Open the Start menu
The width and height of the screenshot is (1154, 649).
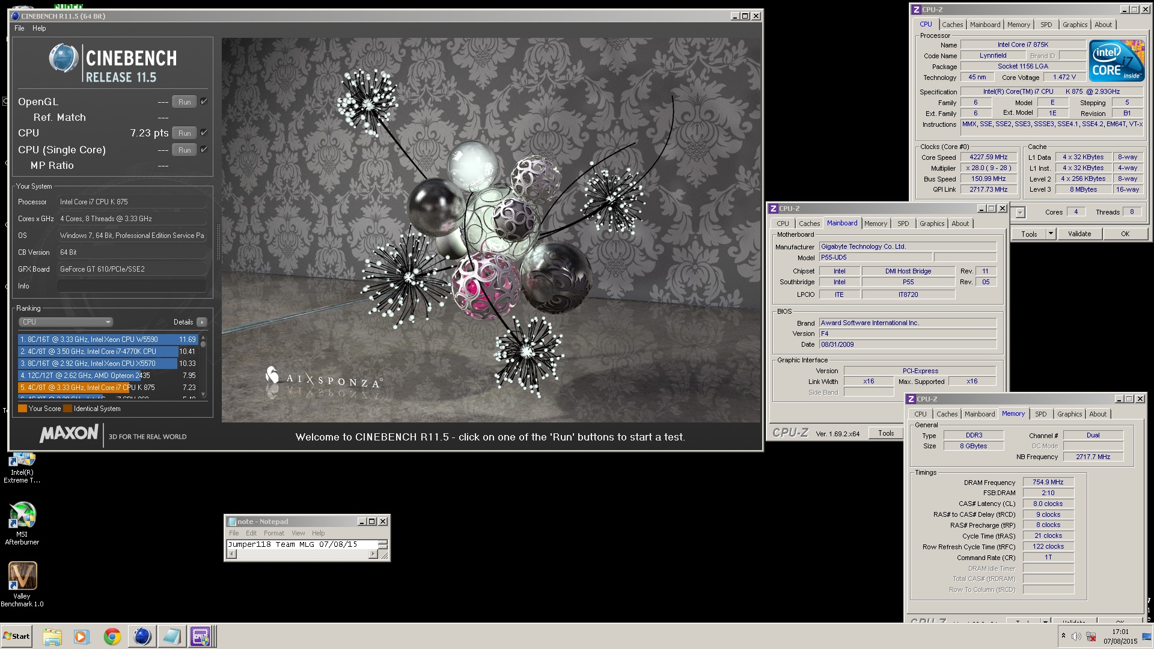16,636
